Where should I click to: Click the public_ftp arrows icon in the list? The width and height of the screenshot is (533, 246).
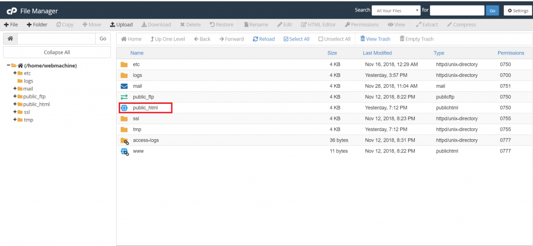(124, 97)
